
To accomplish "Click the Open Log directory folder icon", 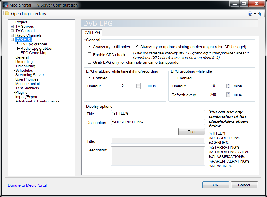I will (x=7, y=14).
